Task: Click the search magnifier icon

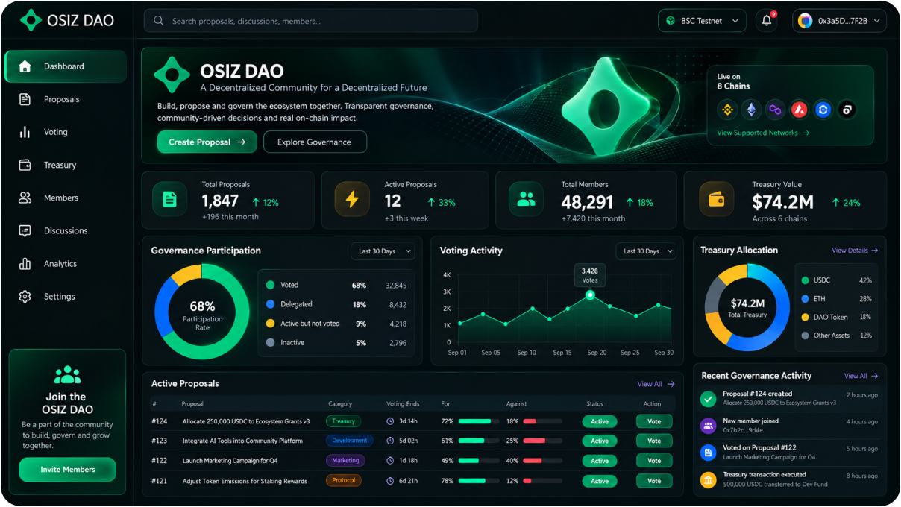Action: pos(158,21)
